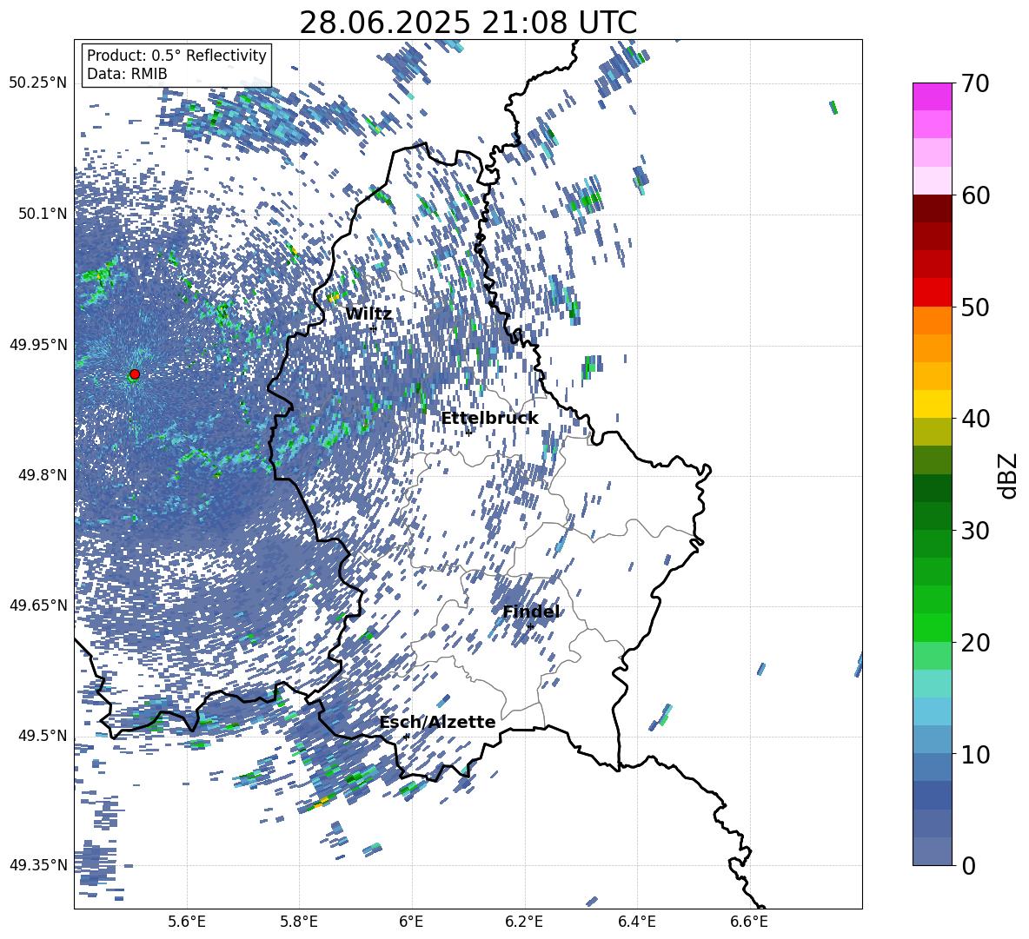1029x939 pixels.
Task: Click the colorbar tick label 70
Action: (x=975, y=84)
